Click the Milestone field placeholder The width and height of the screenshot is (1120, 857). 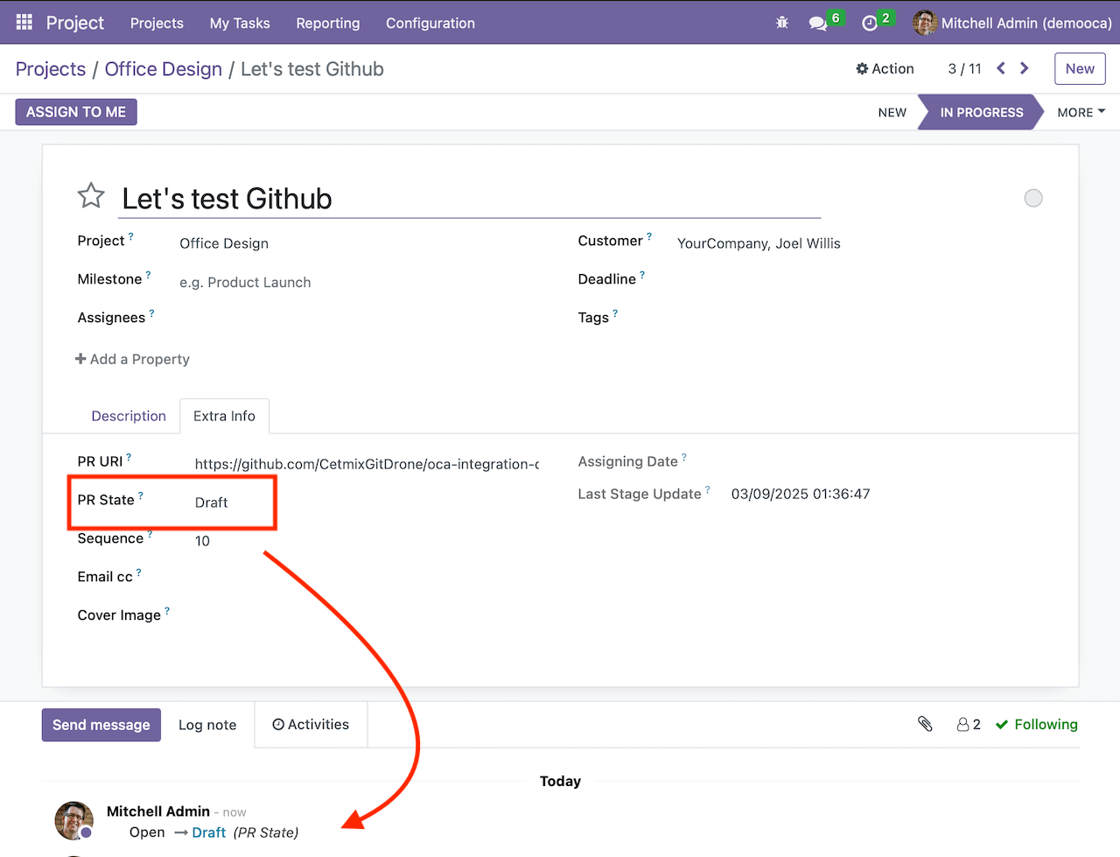[245, 282]
